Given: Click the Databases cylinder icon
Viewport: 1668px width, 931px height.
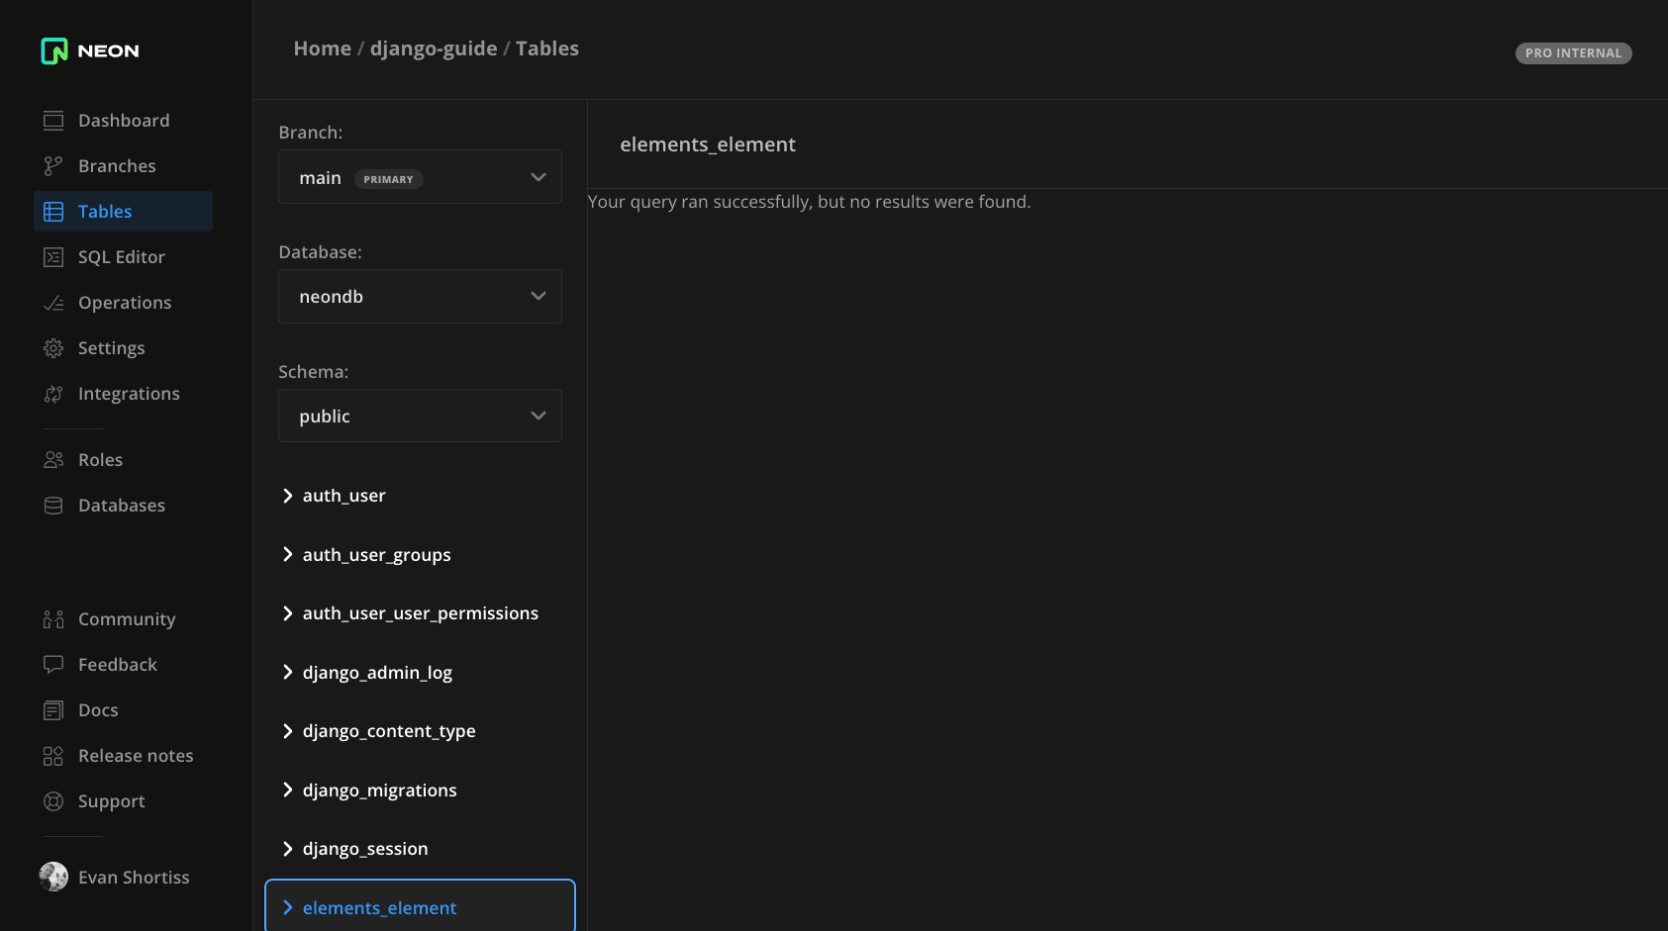Looking at the screenshot, I should click(53, 506).
